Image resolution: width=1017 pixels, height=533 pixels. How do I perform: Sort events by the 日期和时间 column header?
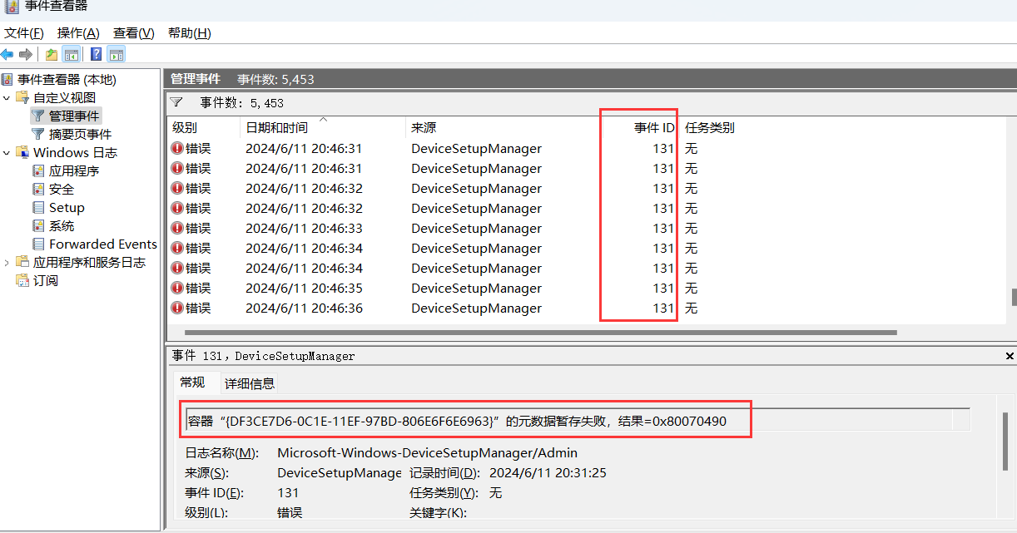point(276,127)
